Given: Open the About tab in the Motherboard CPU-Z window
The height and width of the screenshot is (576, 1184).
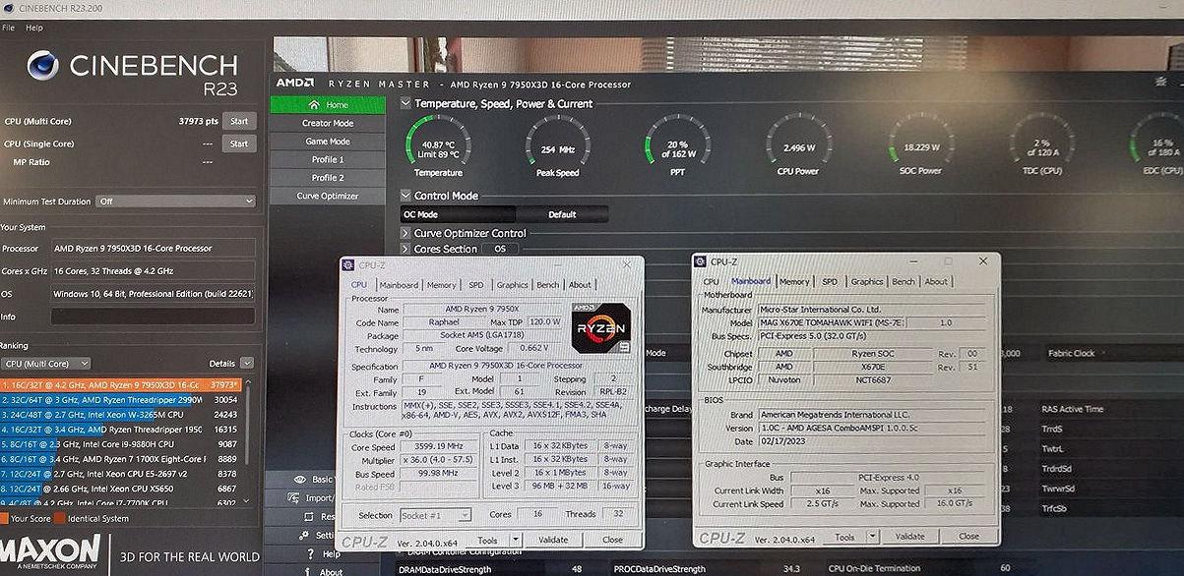Looking at the screenshot, I should pos(936,281).
